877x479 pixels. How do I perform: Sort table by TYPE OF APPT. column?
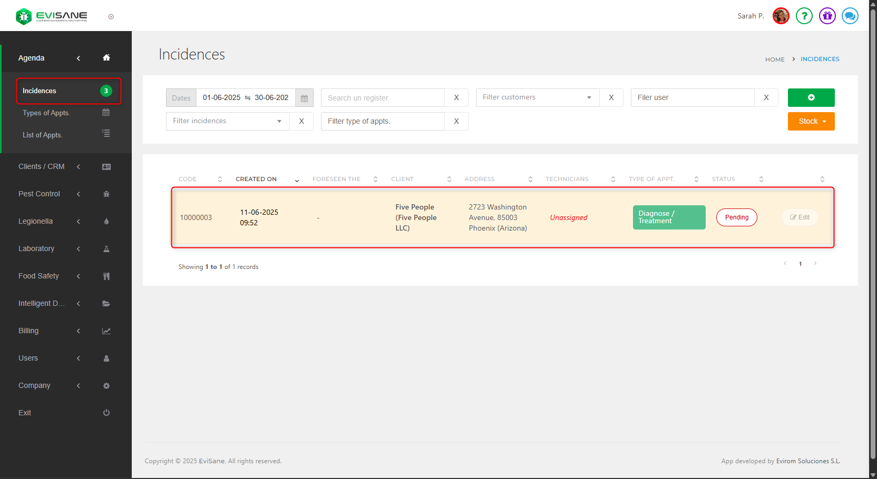point(664,179)
